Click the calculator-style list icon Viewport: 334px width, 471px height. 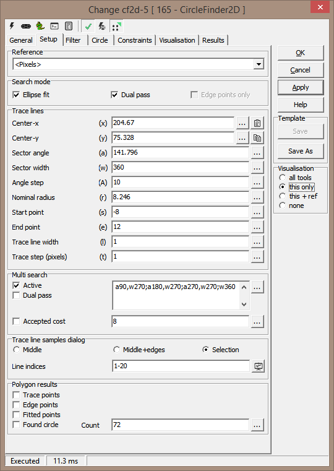coord(69,26)
